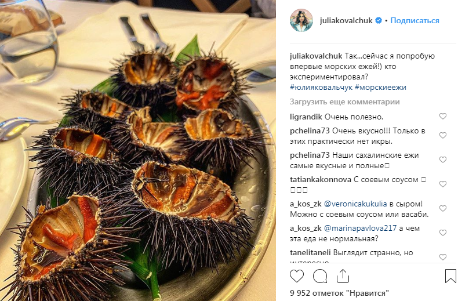Share the post using the upload arrow icon
458x301 pixels.
tap(343, 276)
